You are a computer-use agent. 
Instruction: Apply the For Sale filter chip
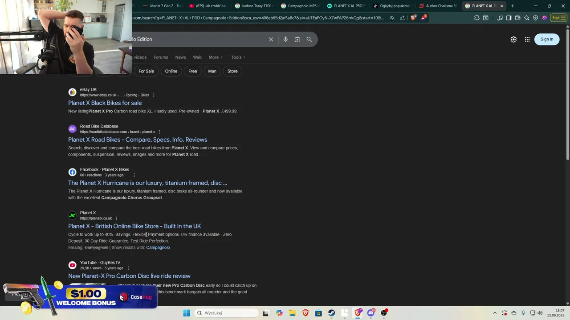coord(146,71)
